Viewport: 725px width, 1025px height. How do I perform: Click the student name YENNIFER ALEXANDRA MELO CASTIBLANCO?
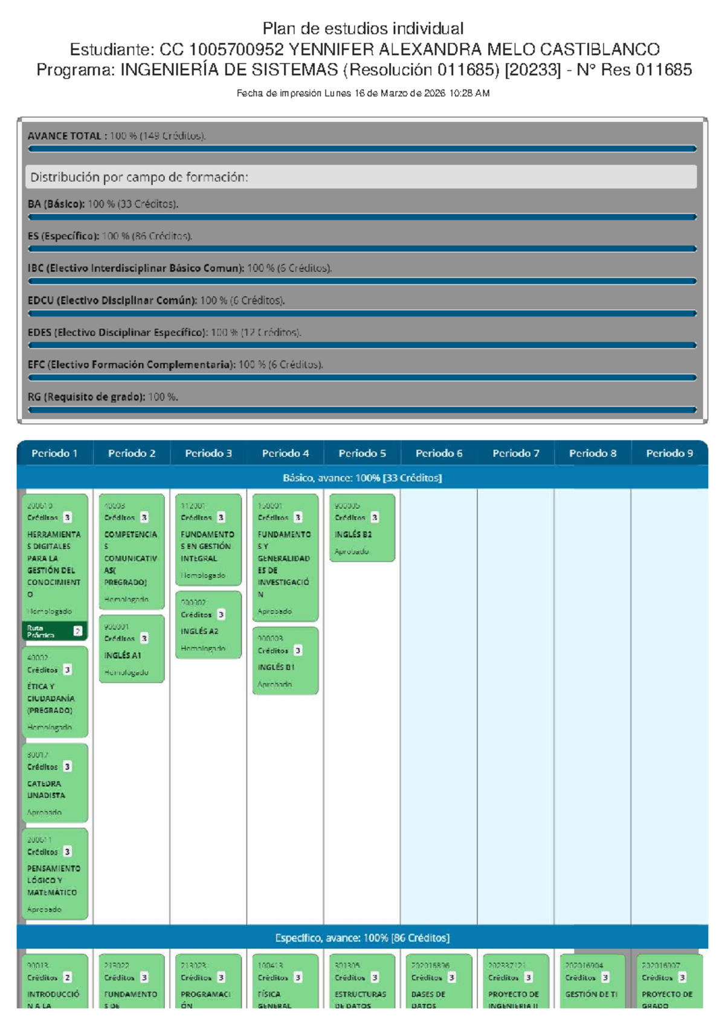[474, 49]
